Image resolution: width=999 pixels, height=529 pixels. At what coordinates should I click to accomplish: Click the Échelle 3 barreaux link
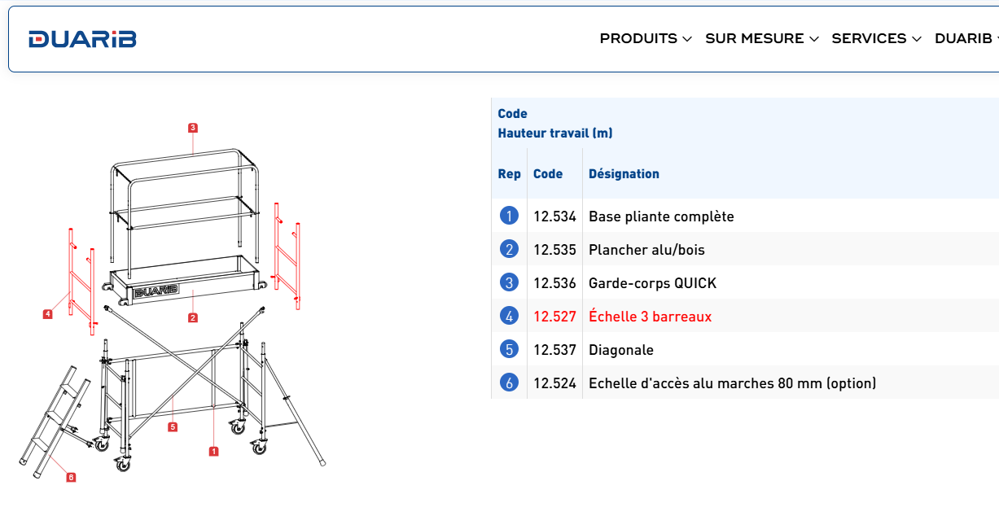(650, 317)
